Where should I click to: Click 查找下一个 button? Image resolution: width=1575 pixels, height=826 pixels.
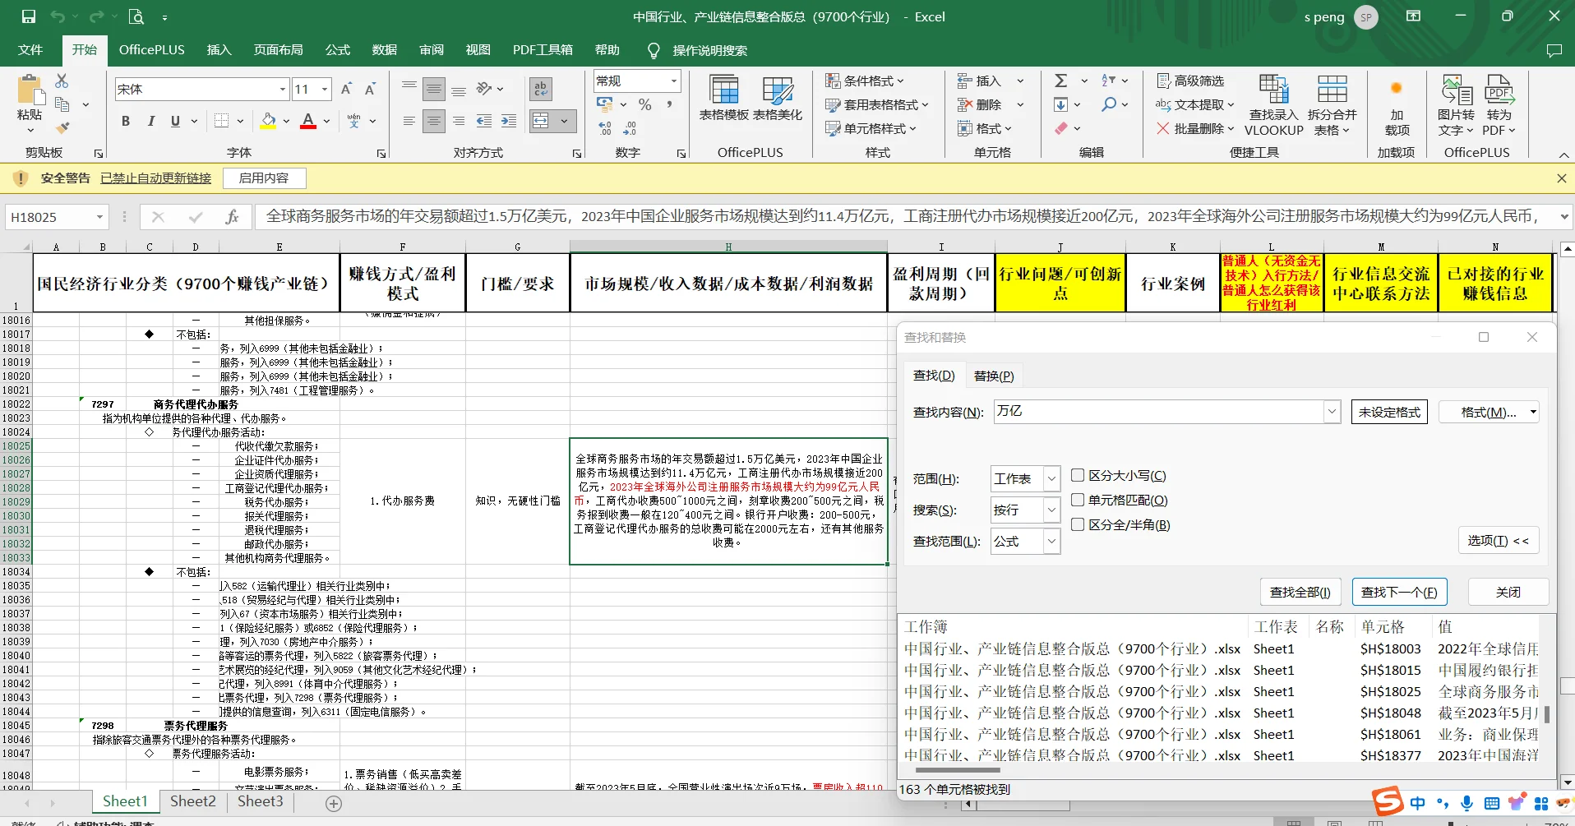click(1399, 592)
